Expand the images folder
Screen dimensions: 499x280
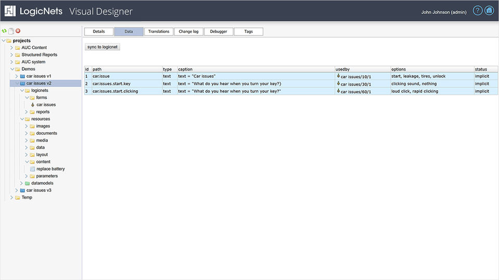(x=27, y=126)
